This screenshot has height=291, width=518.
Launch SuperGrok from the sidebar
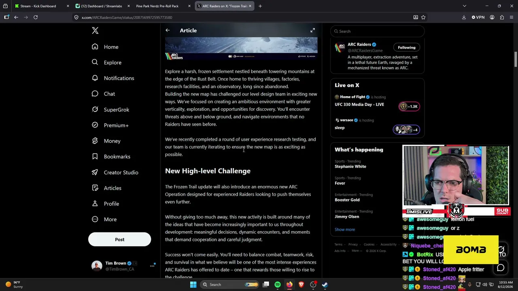(x=110, y=110)
